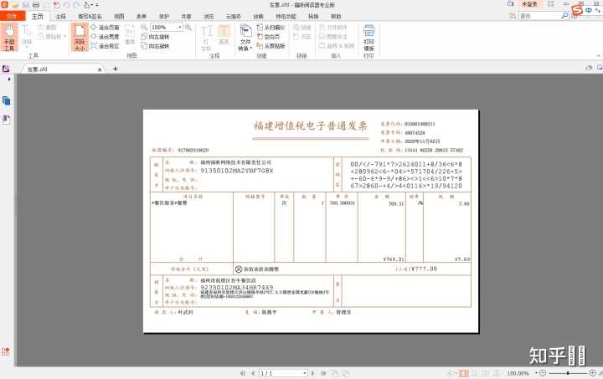Select the Hand tool (手型工具)
The image size is (603, 379).
coord(9,38)
